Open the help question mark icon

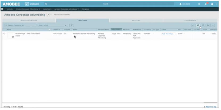tap(212, 4)
